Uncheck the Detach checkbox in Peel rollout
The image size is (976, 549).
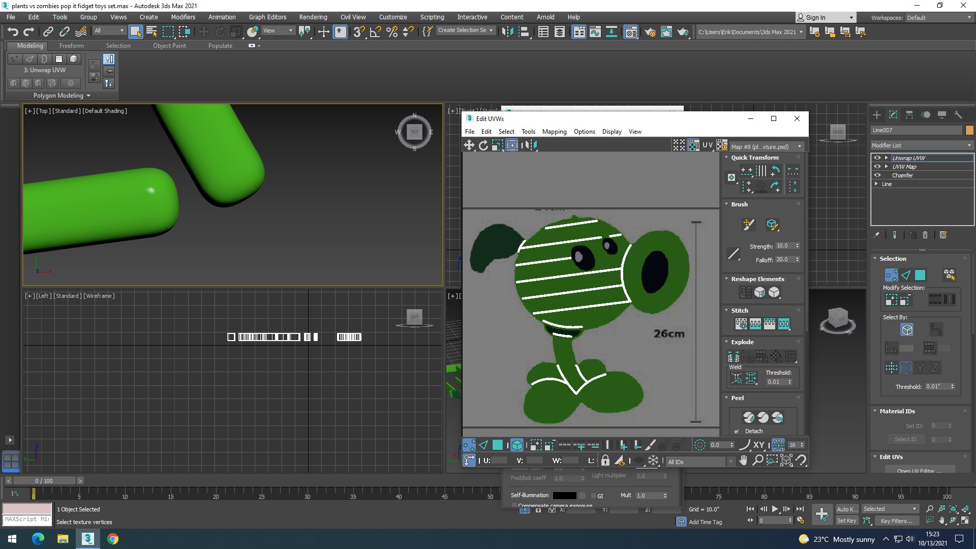[737, 432]
